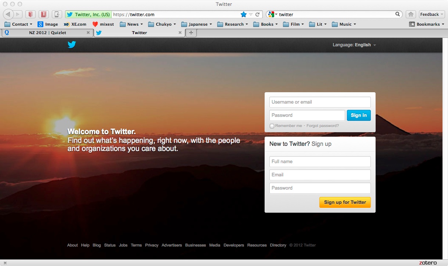Expand the News bookmarks folder
This screenshot has width=448, height=266.
(131, 24)
